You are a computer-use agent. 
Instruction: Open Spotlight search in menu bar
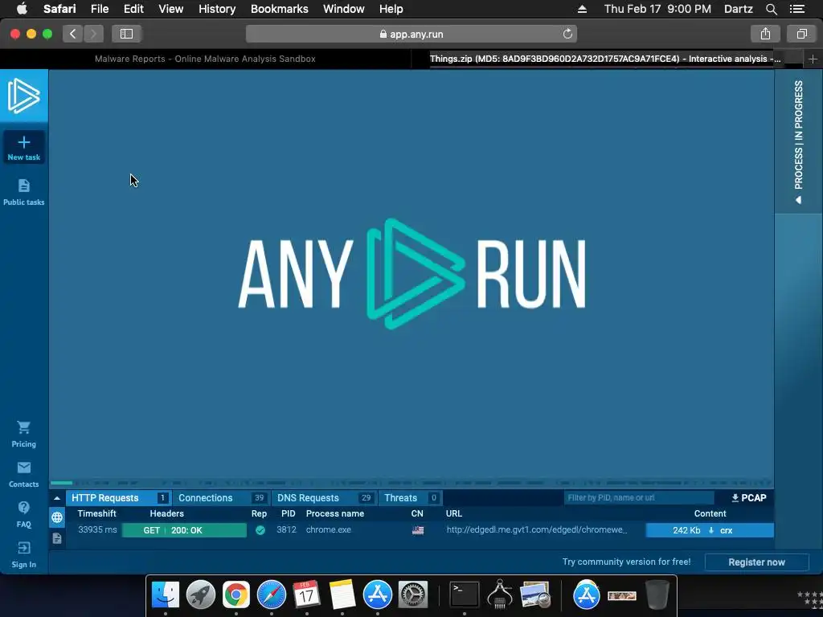click(771, 9)
